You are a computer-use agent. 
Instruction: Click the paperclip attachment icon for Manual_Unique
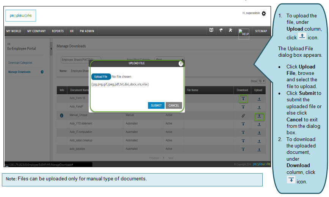(x=243, y=116)
